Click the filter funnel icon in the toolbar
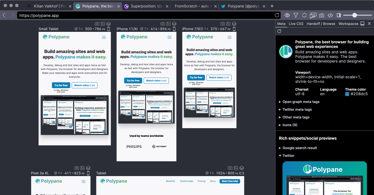The width and height of the screenshot is (374, 195). pos(296,15)
